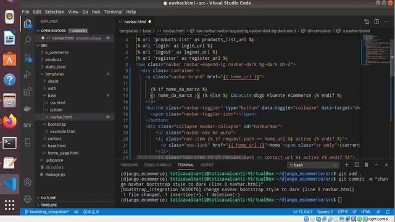Screen dimensions: 395x222
Task: Expand the auth folder
Action: pyautogui.click(x=52, y=88)
